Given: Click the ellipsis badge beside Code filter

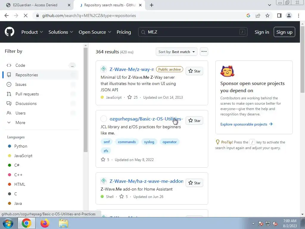Looking at the screenshot, I should point(72,66).
